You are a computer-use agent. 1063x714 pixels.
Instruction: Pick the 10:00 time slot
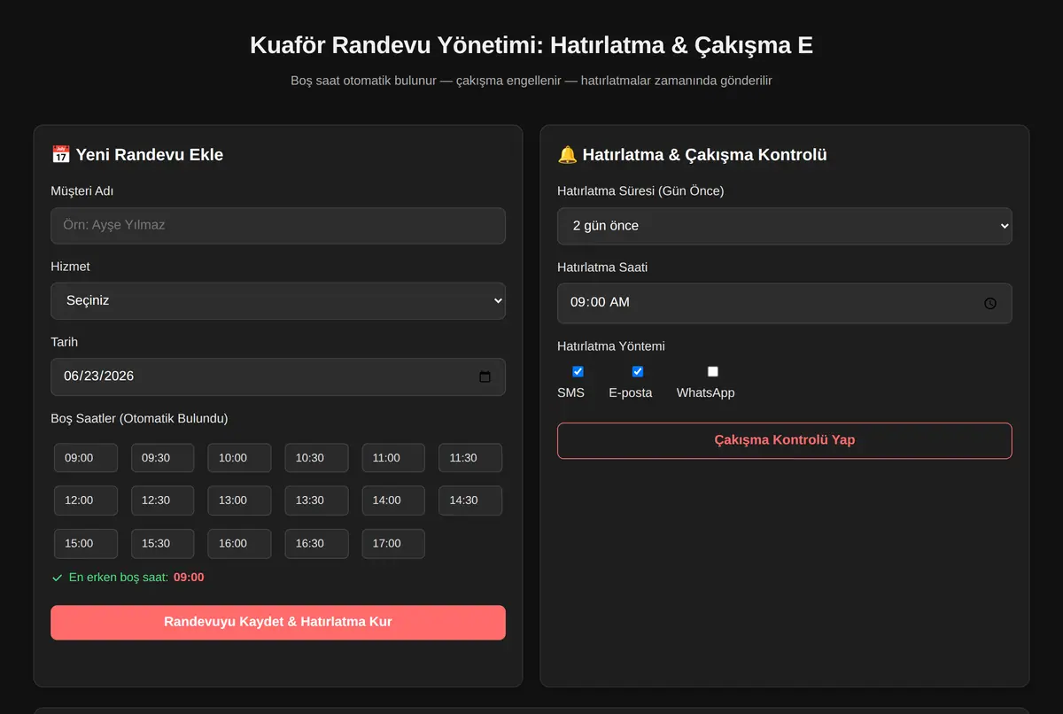(240, 458)
